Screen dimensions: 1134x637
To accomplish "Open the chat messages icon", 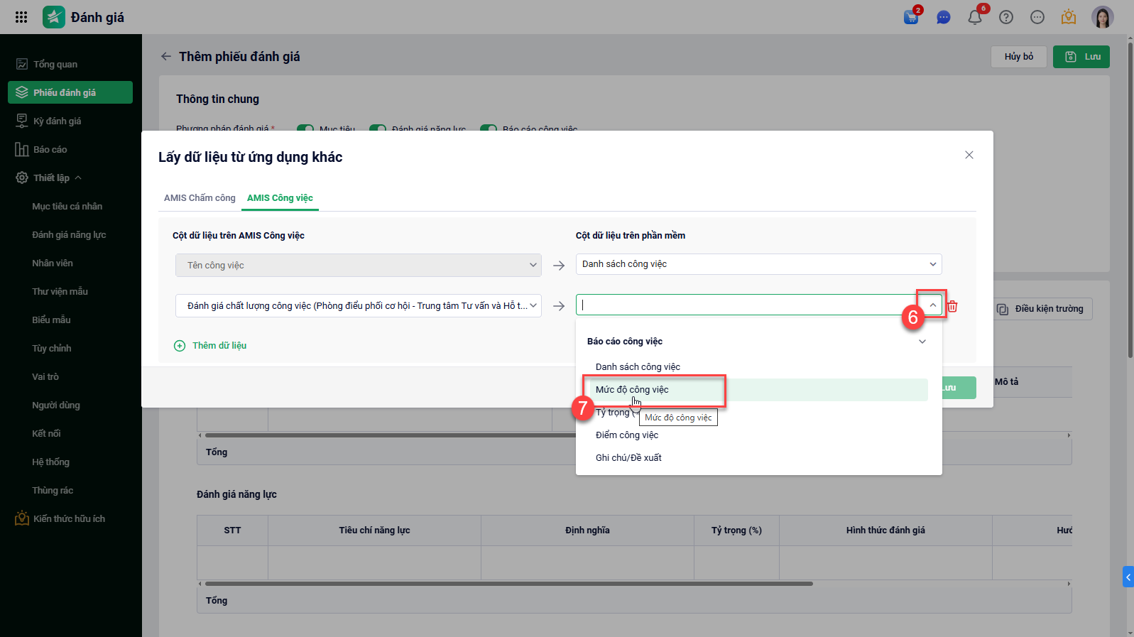I will (943, 18).
